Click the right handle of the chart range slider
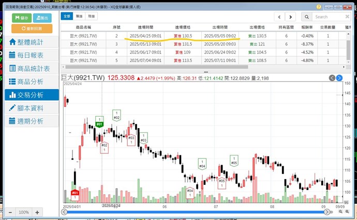The height and width of the screenshot is (220, 357). 327,212
